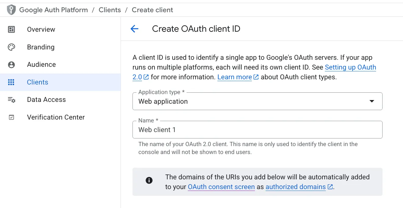Click the Google Auth Platform shield icon
The height and width of the screenshot is (208, 403).
pyautogui.click(x=11, y=10)
